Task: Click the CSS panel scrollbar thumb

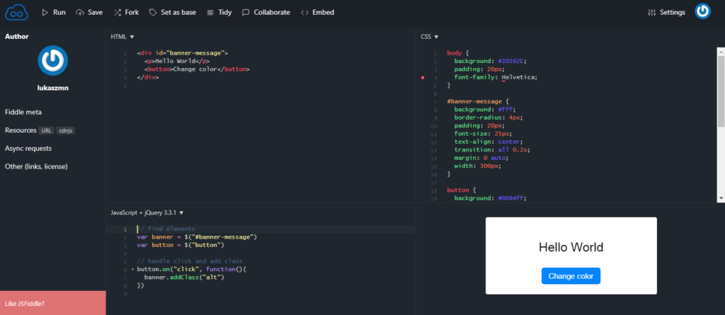Action: [721, 91]
